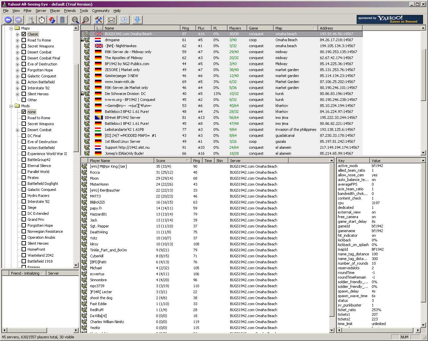The image size is (428, 341).
Task: Uncheck the 'none' mods checkbox
Action: 24,112
